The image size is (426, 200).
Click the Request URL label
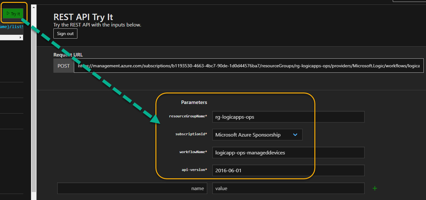coord(68,55)
